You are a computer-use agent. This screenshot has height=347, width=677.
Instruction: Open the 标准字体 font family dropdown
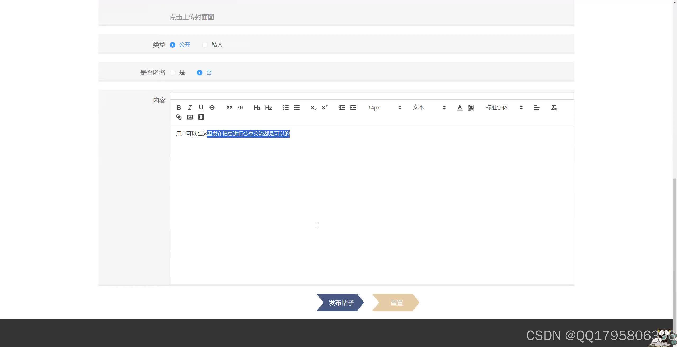504,108
